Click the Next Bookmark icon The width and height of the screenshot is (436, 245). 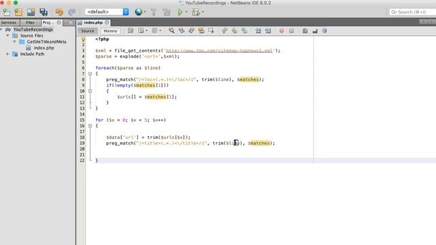234,31
